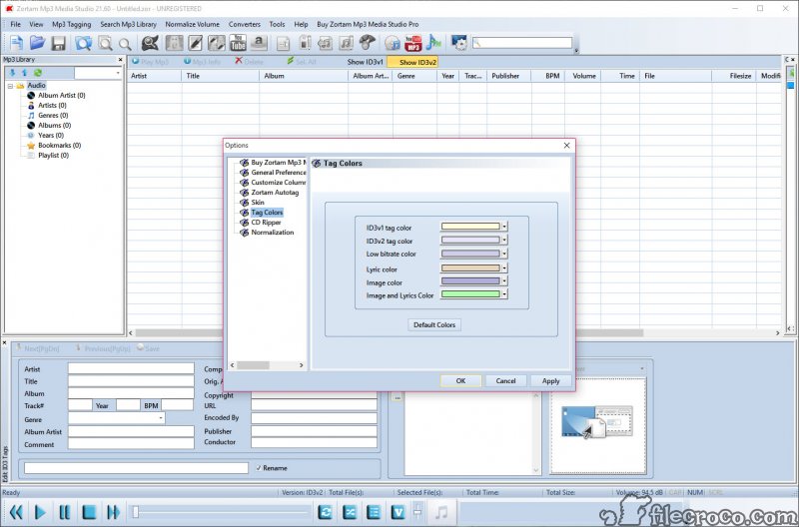799x527 pixels.
Task: Click the toolbar gear settings icon
Action: pyautogui.click(x=459, y=43)
